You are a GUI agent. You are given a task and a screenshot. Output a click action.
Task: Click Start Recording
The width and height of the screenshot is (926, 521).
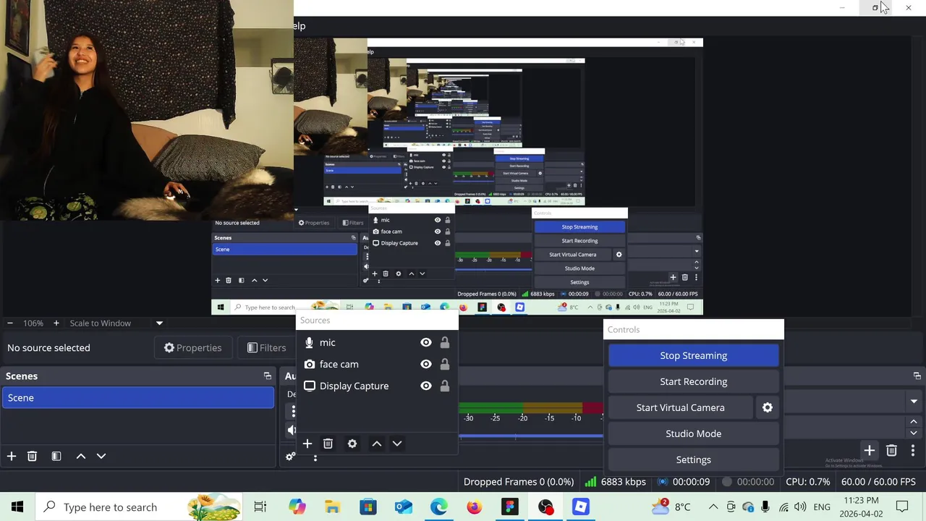click(x=693, y=381)
